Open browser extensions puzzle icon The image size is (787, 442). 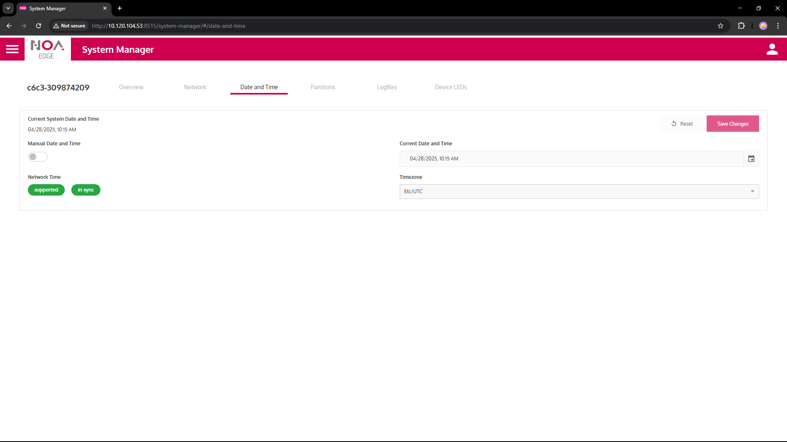(741, 26)
